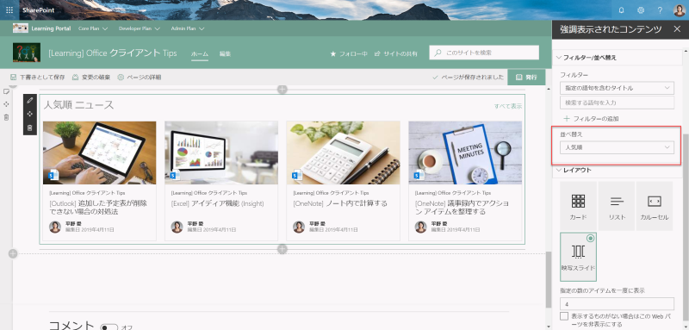Click the web part move icon

(x=30, y=114)
